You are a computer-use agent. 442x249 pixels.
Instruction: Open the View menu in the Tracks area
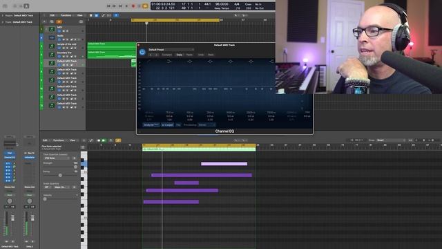(80, 15)
